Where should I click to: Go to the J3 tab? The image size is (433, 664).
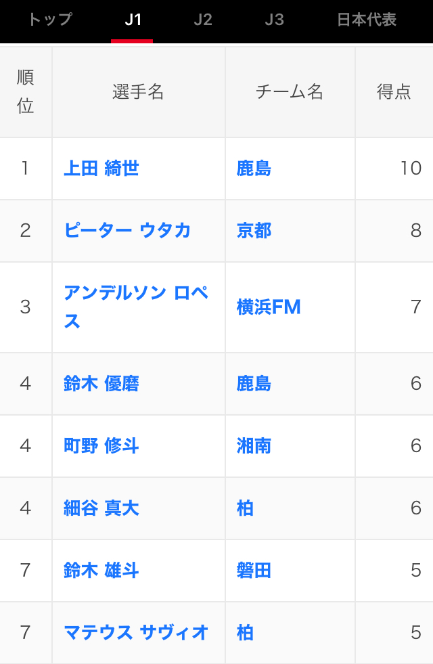pyautogui.click(x=274, y=20)
